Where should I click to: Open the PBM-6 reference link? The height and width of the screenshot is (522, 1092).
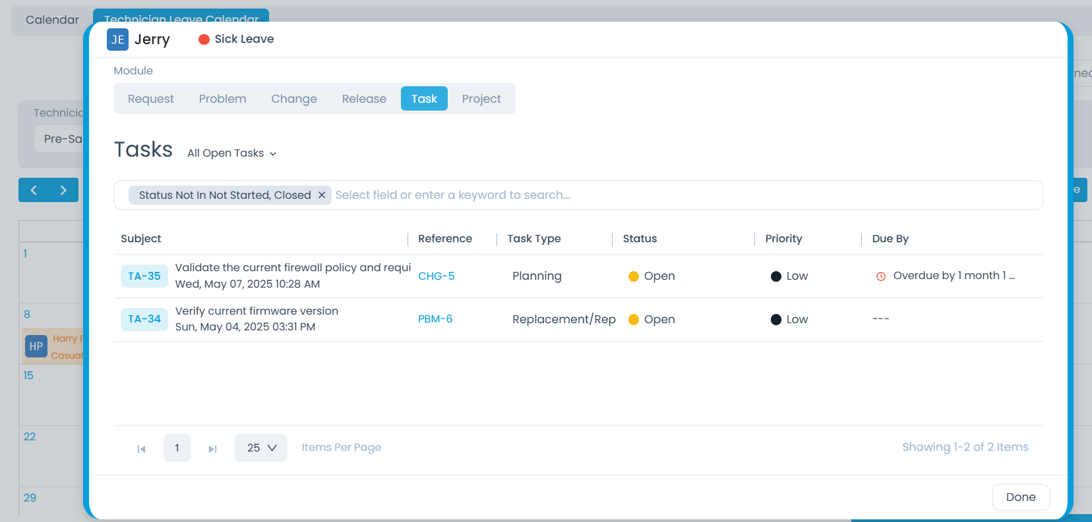pyautogui.click(x=435, y=319)
